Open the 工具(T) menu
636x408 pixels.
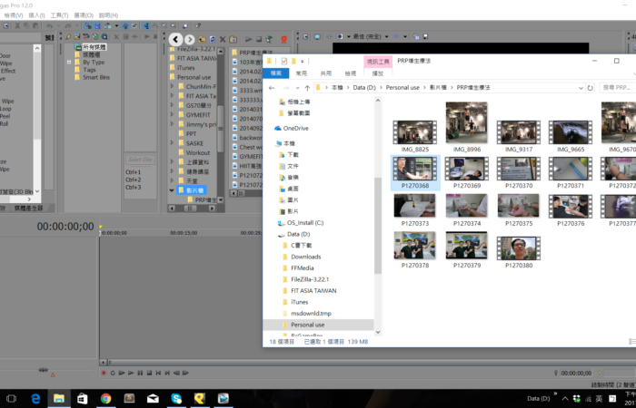tap(59, 15)
